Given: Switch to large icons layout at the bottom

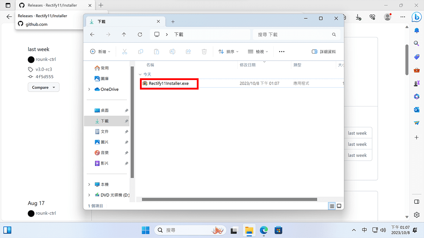Looking at the screenshot, I should coord(339,206).
